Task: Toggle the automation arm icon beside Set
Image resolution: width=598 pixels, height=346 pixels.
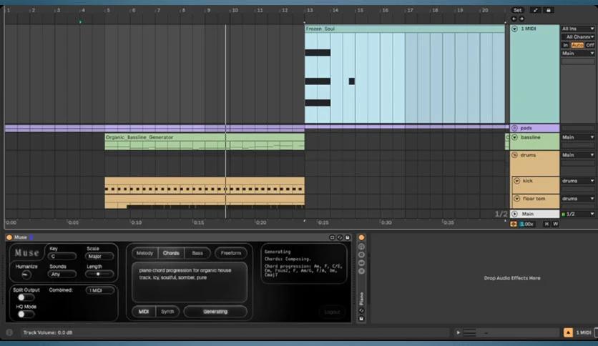Action: (x=536, y=10)
